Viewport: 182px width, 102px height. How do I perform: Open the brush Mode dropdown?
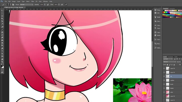point(27,5)
